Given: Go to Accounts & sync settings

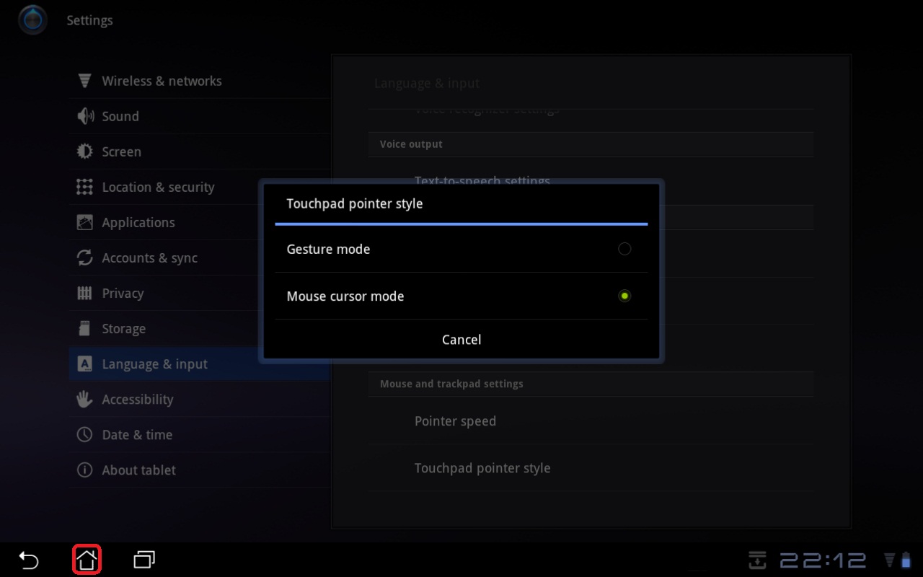Looking at the screenshot, I should tap(149, 258).
